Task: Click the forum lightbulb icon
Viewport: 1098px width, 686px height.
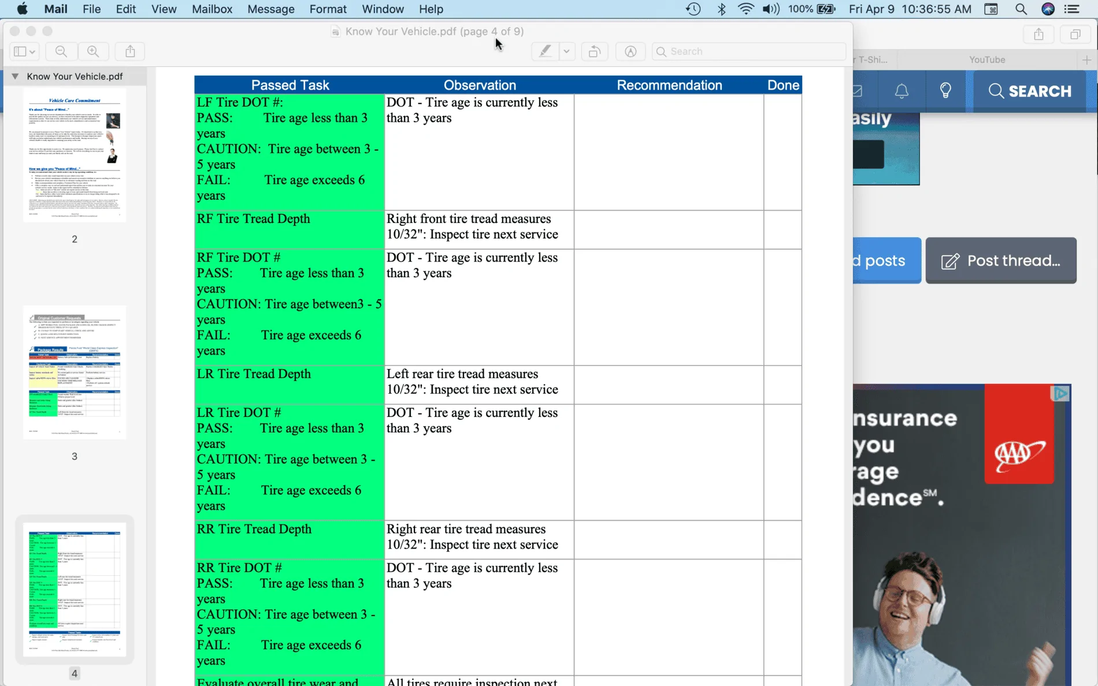Action: click(x=945, y=91)
